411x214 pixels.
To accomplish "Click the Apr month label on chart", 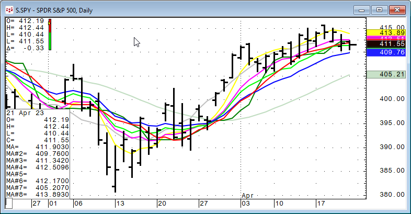I will [x=247, y=196].
